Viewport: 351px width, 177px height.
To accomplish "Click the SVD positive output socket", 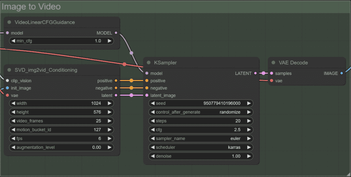I will click(116, 81).
